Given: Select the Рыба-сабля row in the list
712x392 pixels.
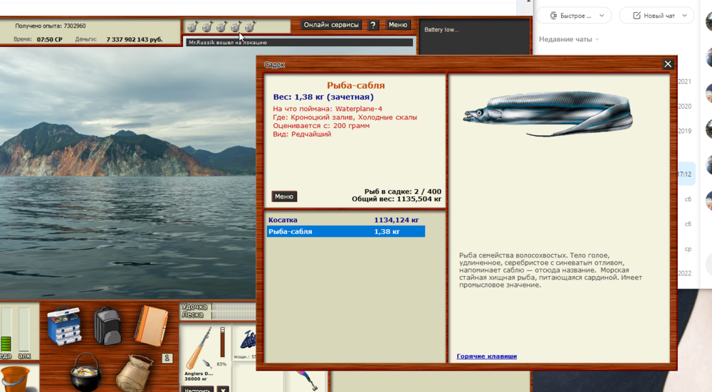Looking at the screenshot, I should 345,231.
